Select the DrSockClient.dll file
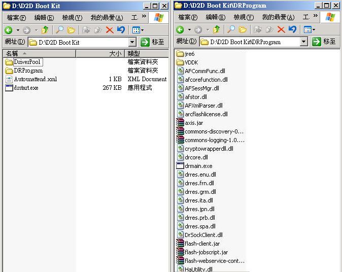 coord(199,235)
